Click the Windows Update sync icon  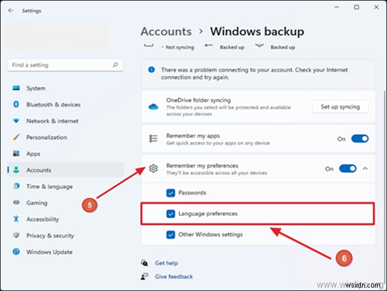(16, 252)
